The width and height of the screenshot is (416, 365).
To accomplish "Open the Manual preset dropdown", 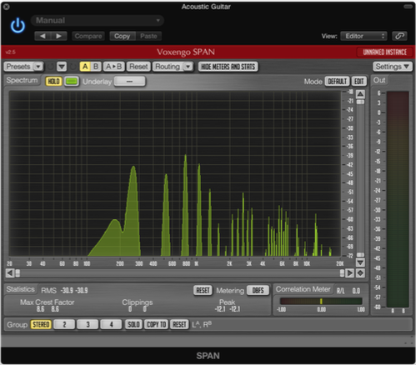I will (98, 20).
